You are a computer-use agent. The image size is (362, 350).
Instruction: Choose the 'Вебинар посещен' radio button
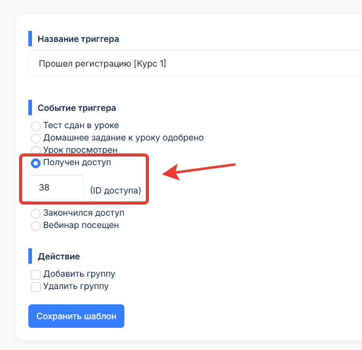pyautogui.click(x=36, y=226)
